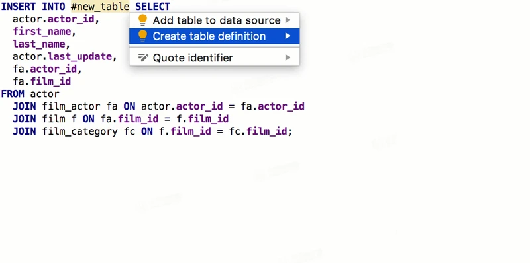Click the fa.film_id column in the select list
Screen dimensions: 530x263
(42, 81)
